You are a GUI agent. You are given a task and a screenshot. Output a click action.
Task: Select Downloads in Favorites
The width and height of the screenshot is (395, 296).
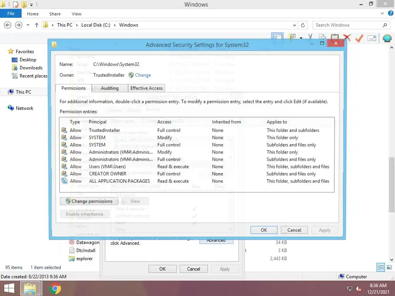pyautogui.click(x=27, y=68)
